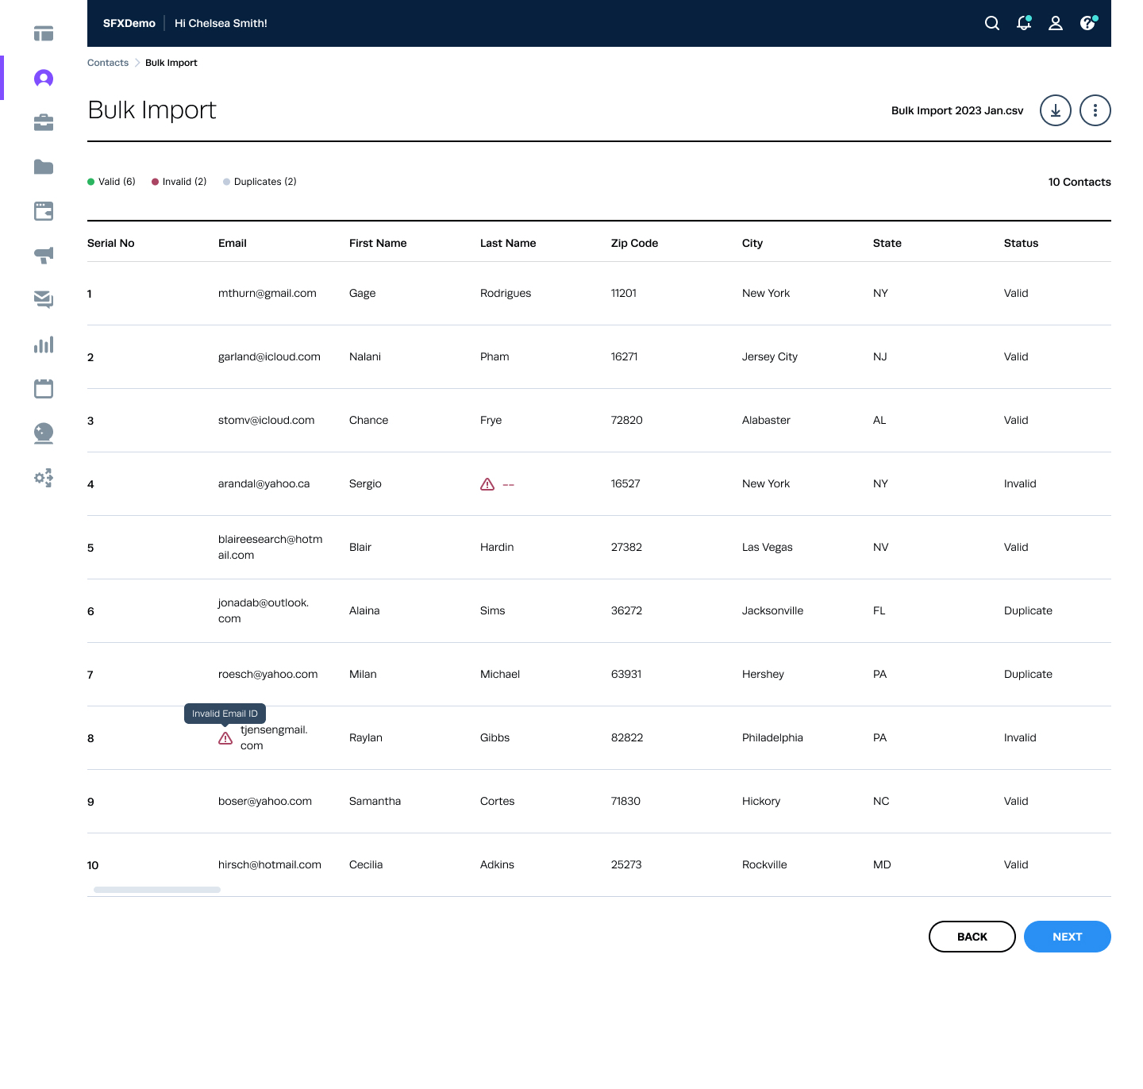Click warning icon in row 4 Last Name
The image size is (1143, 1089).
pos(487,484)
